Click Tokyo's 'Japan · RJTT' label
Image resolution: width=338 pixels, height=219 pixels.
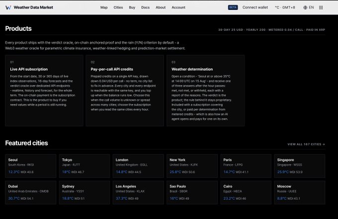pyautogui.click(x=71, y=165)
